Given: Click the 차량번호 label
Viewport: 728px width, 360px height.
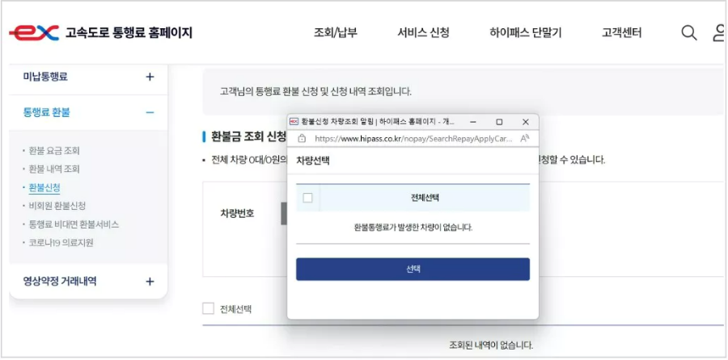Looking at the screenshot, I should [x=237, y=214].
